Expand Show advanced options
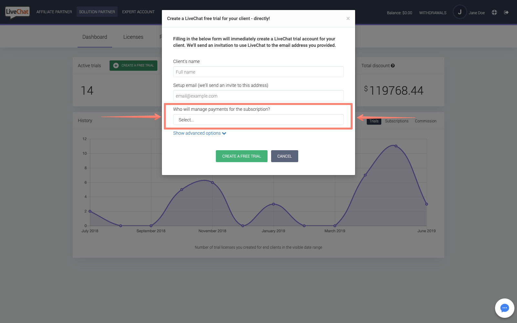The width and height of the screenshot is (517, 323). [199, 133]
